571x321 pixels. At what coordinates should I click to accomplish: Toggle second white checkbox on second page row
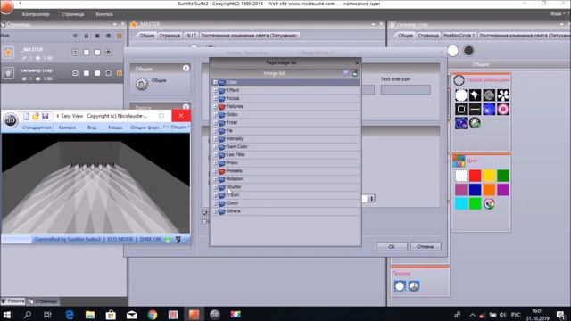coord(97,73)
